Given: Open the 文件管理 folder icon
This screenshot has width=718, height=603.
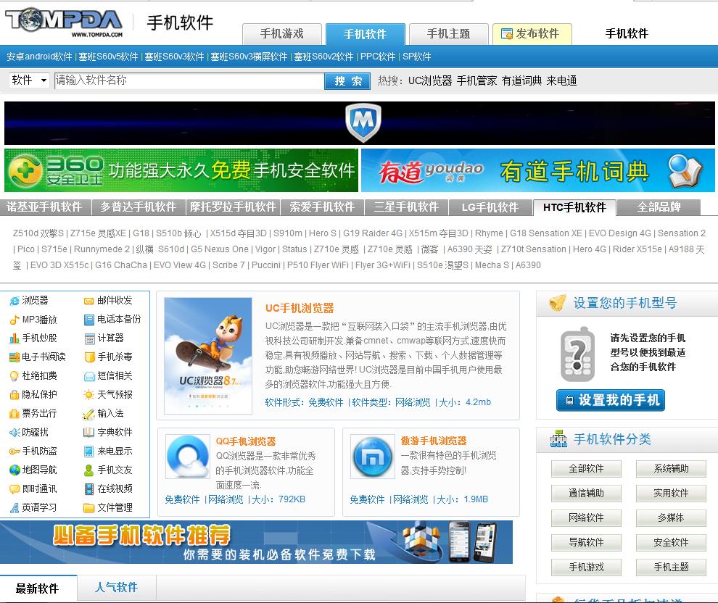Looking at the screenshot, I should click(x=88, y=508).
